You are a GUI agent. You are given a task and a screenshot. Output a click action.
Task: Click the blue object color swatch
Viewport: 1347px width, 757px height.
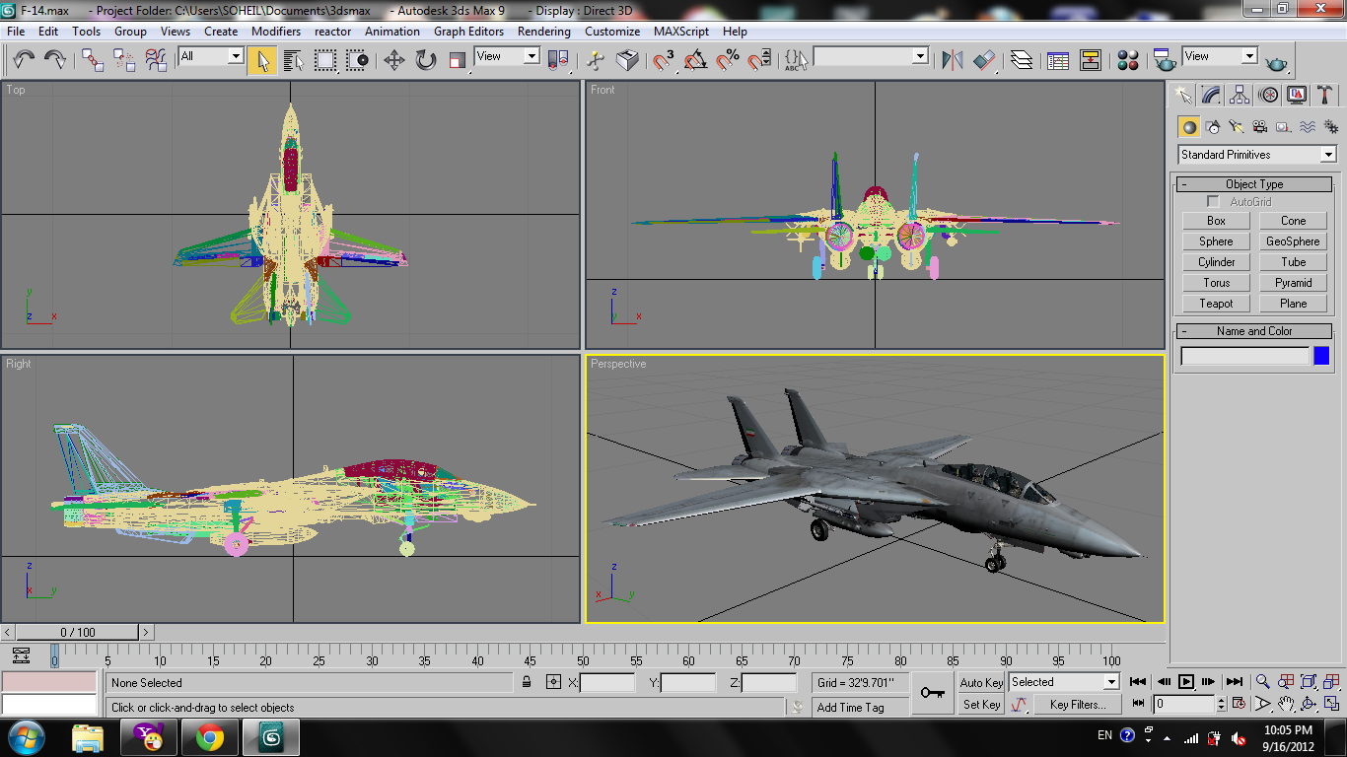coord(1321,357)
